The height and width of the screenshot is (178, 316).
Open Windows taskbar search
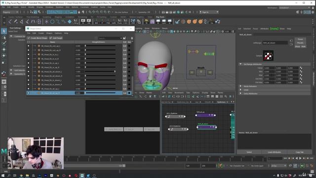[x=9, y=176]
